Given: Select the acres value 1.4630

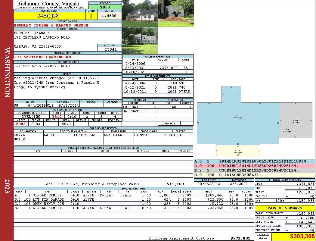Looking at the screenshot, I should [x=109, y=16].
